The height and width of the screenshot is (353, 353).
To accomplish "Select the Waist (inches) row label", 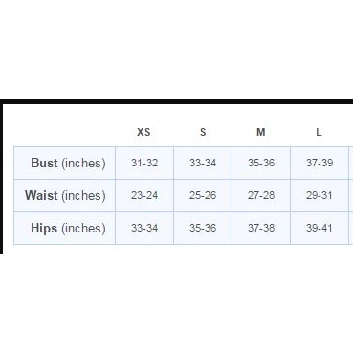I will point(64,195).
